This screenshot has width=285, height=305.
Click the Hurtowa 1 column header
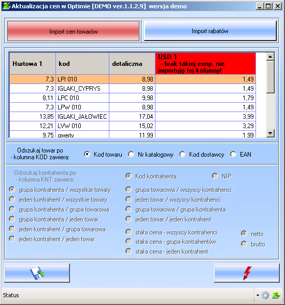33,64
